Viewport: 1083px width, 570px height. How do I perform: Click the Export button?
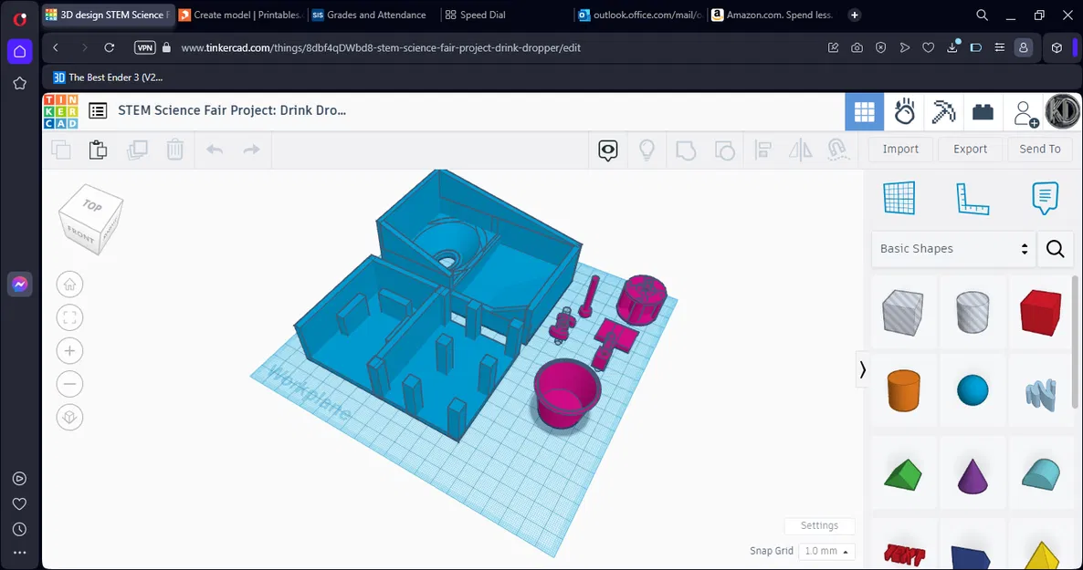tap(971, 149)
